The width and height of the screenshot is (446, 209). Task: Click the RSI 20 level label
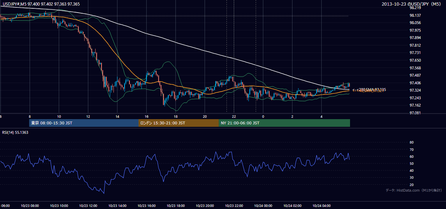(x=411, y=185)
